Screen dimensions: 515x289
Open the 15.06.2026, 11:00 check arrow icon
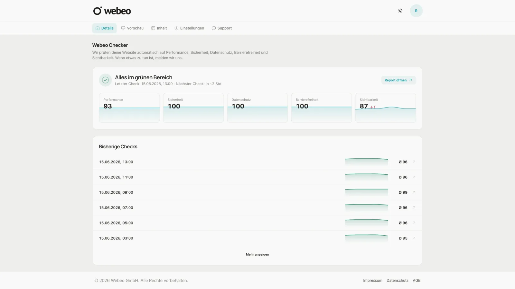(x=414, y=177)
